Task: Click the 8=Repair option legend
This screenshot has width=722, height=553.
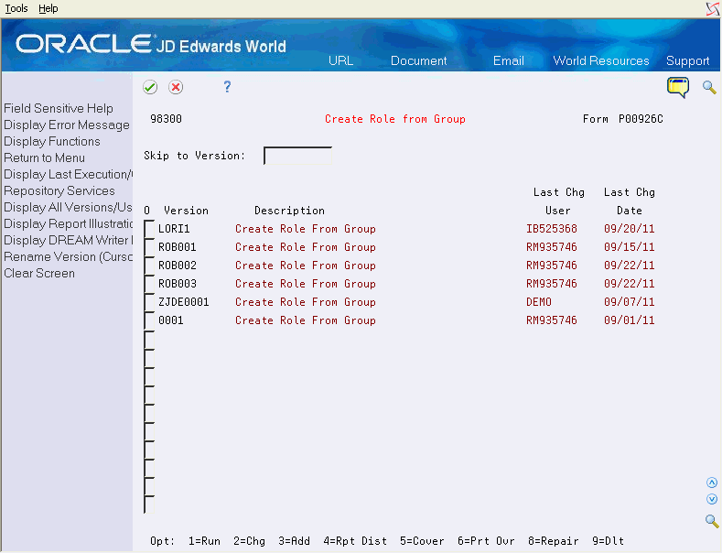Action: click(x=553, y=541)
